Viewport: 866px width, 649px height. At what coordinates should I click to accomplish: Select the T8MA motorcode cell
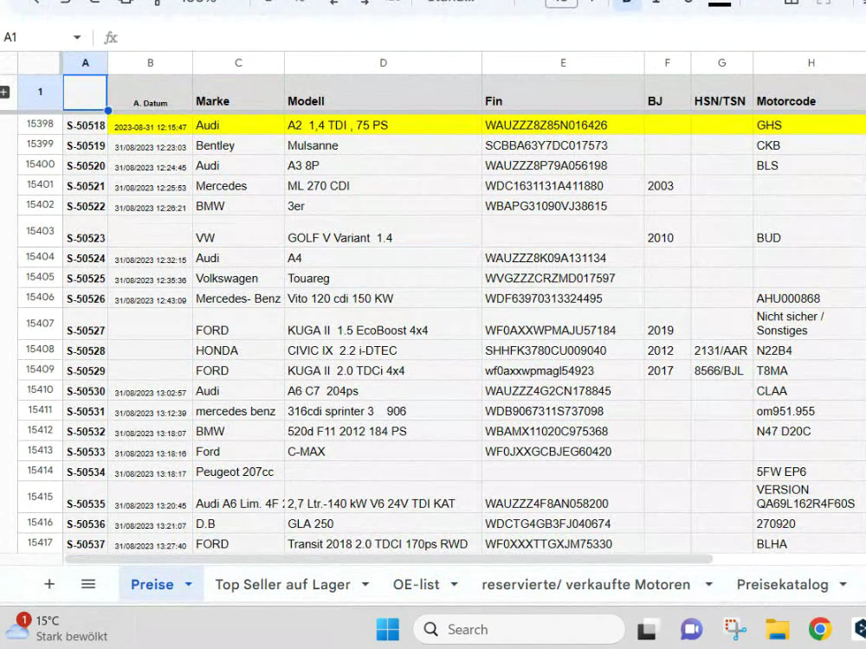point(810,371)
